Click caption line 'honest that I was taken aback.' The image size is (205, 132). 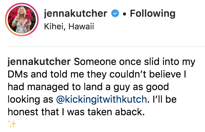pos(76,112)
